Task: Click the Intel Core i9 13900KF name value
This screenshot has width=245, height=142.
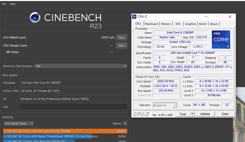Action: tap(180, 33)
